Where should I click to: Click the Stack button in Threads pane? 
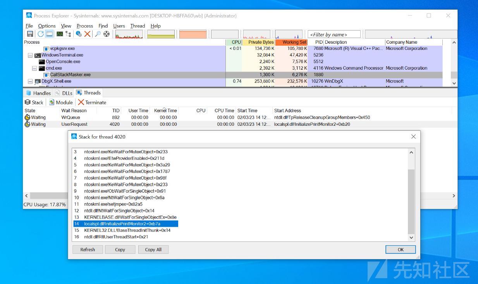click(x=34, y=103)
